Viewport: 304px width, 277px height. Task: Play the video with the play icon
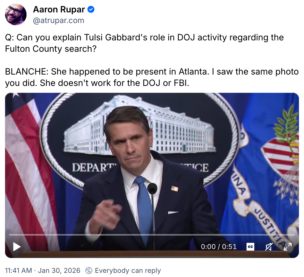17,247
